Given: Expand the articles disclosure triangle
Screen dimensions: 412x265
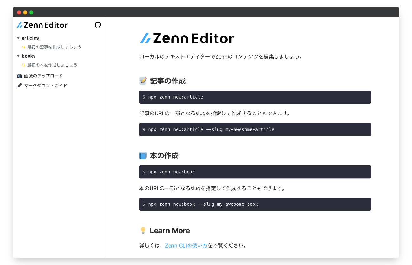Looking at the screenshot, I should [x=18, y=38].
